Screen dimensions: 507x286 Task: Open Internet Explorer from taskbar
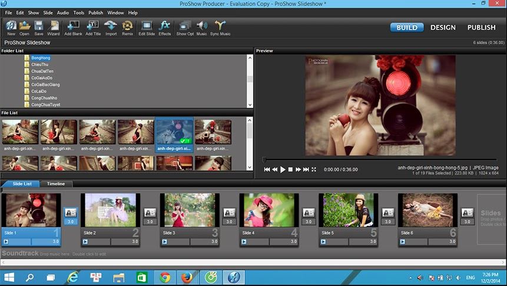pos(73,278)
